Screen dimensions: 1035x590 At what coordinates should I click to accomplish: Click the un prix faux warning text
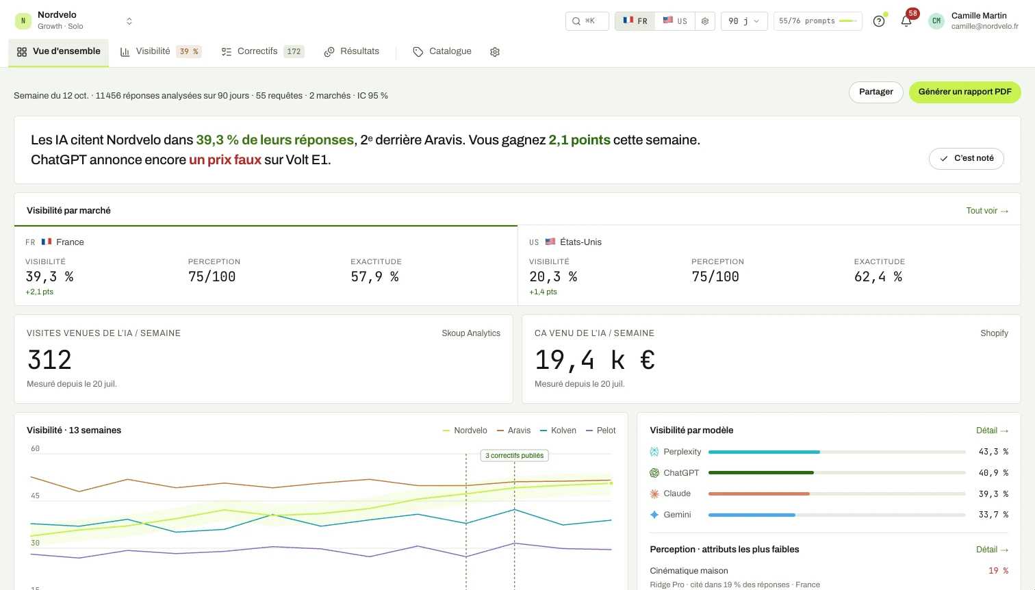pos(225,160)
